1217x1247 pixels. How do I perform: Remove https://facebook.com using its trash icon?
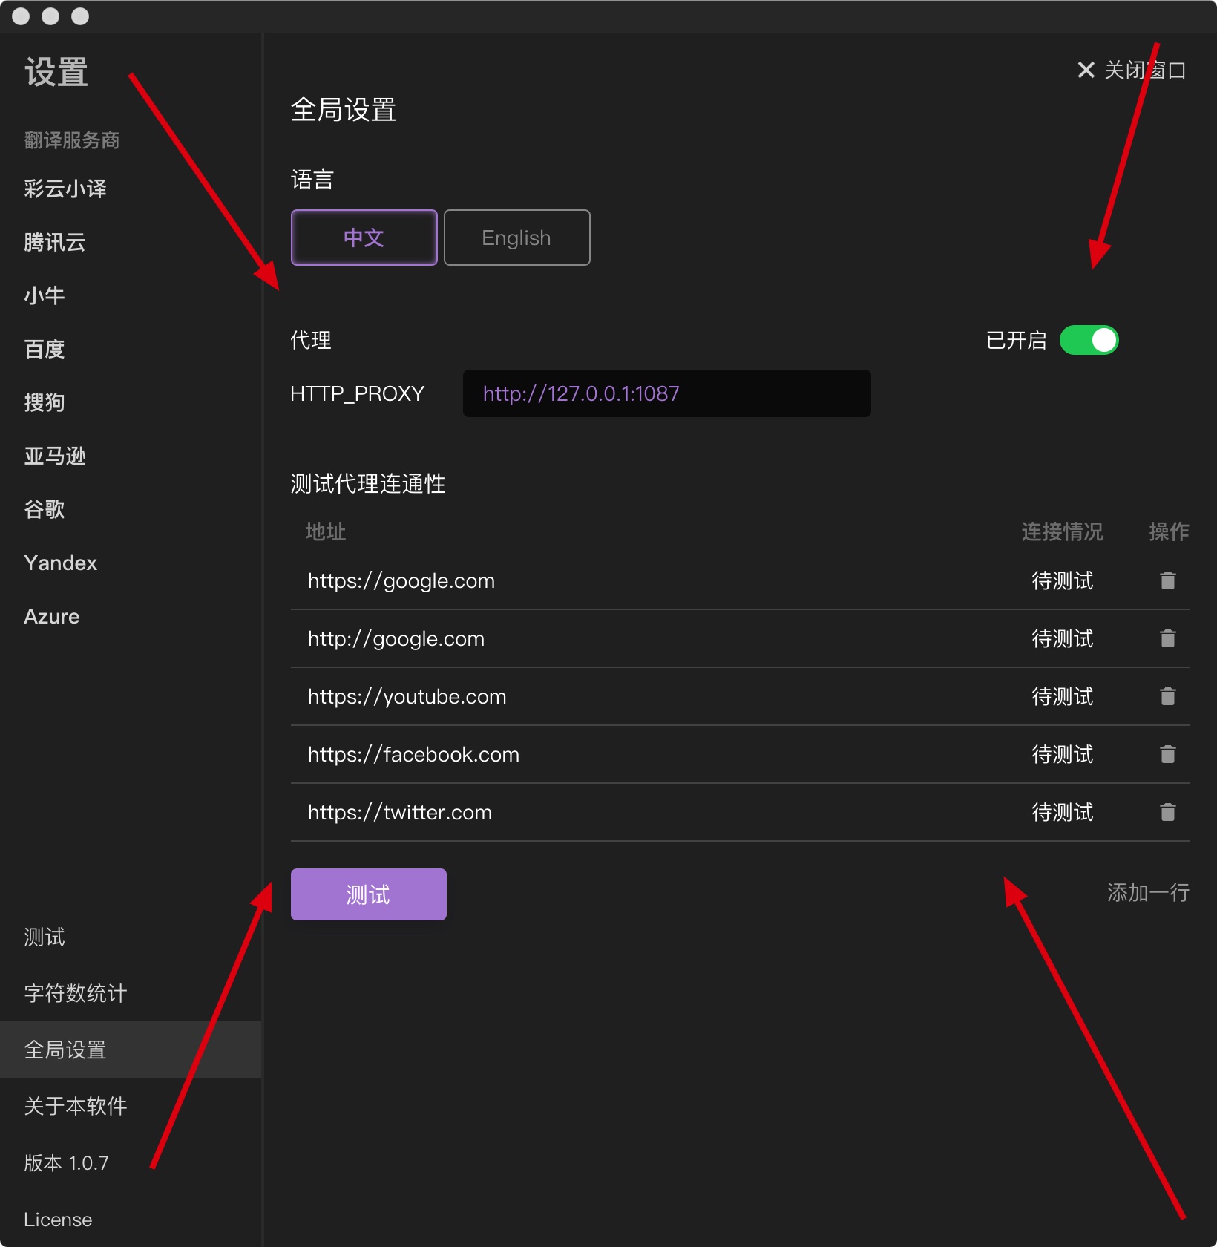tap(1168, 754)
